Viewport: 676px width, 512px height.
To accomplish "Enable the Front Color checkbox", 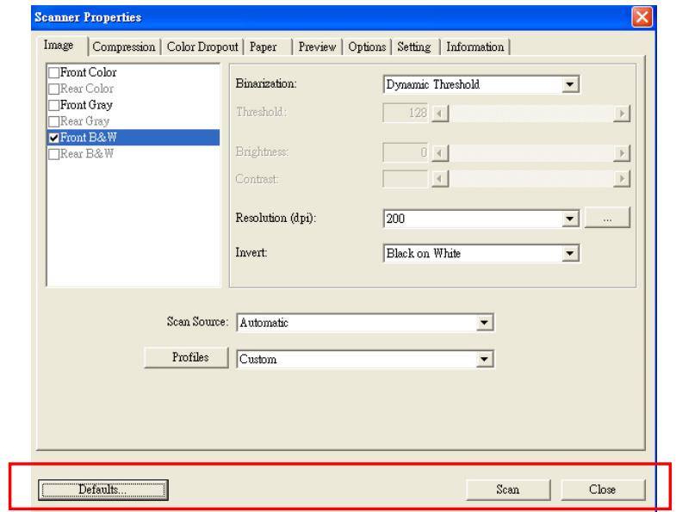I will click(x=54, y=72).
